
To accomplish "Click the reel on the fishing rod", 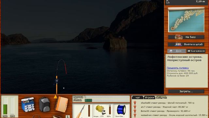I will [x=56, y=81].
